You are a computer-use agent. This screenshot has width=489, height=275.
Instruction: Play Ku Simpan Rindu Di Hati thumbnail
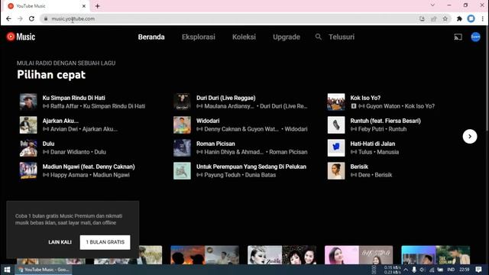pyautogui.click(x=28, y=102)
